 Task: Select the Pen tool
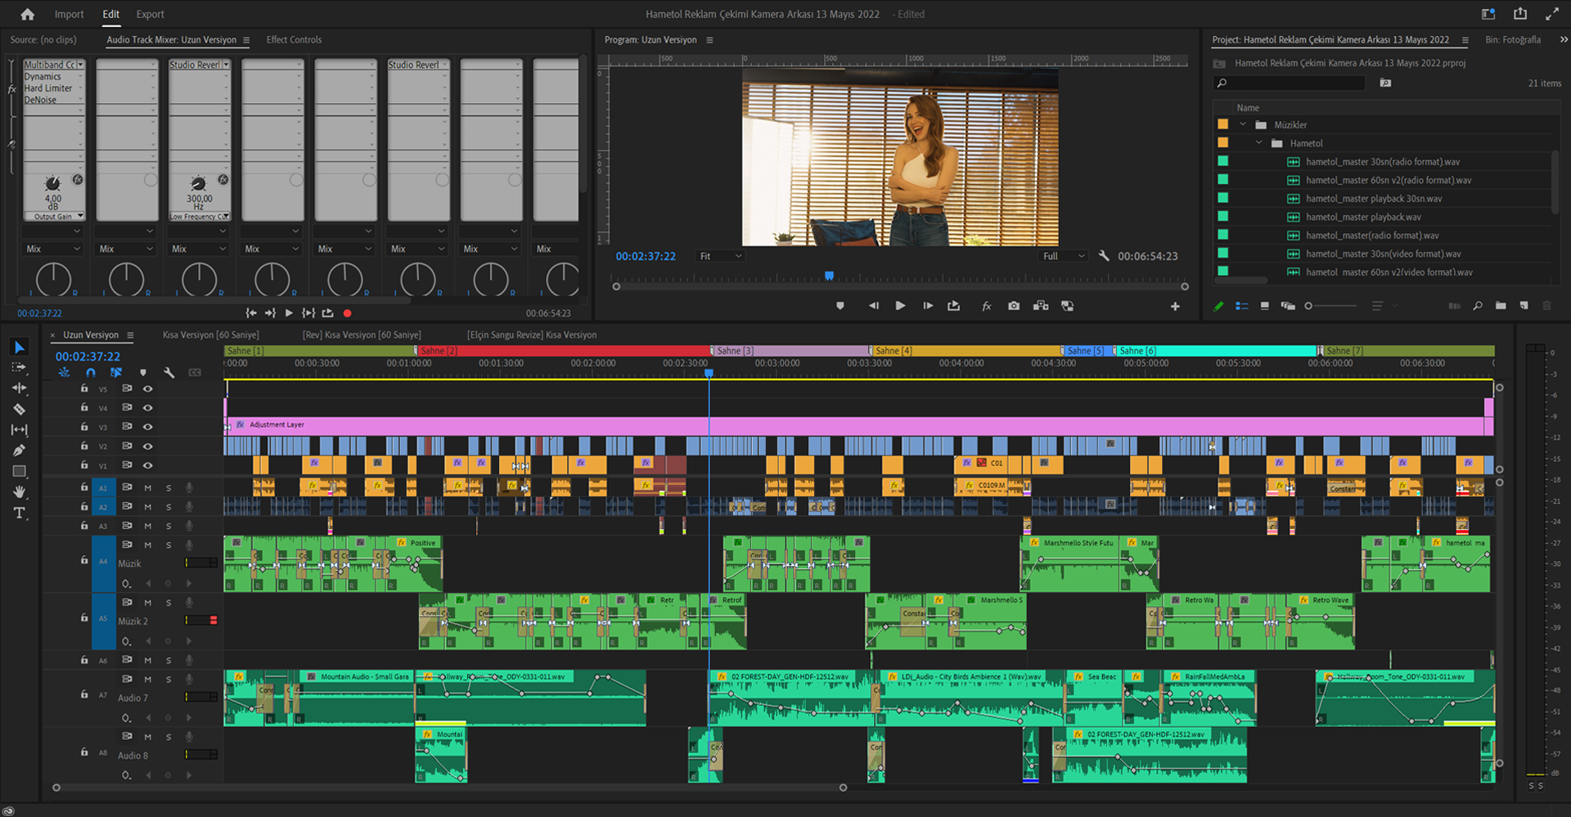20,451
